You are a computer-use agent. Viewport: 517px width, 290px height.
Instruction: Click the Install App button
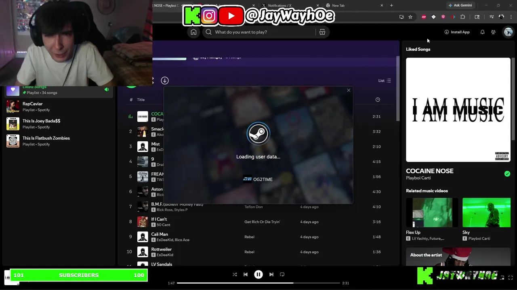[457, 32]
